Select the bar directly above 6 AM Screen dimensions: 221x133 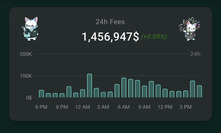coord(124,88)
